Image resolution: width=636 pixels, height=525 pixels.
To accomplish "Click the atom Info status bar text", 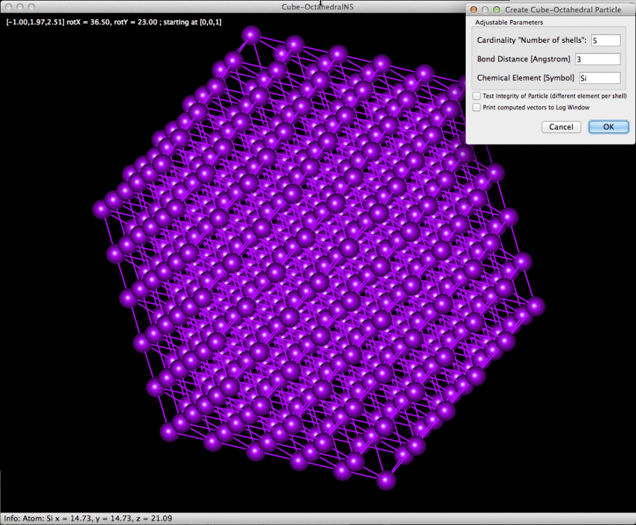I will coord(88,518).
